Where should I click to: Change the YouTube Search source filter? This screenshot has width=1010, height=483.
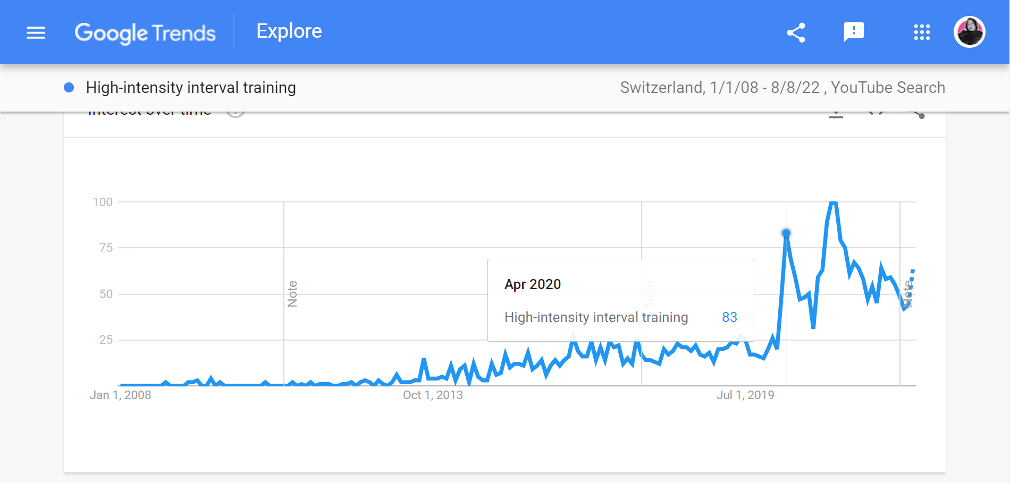pyautogui.click(x=887, y=88)
